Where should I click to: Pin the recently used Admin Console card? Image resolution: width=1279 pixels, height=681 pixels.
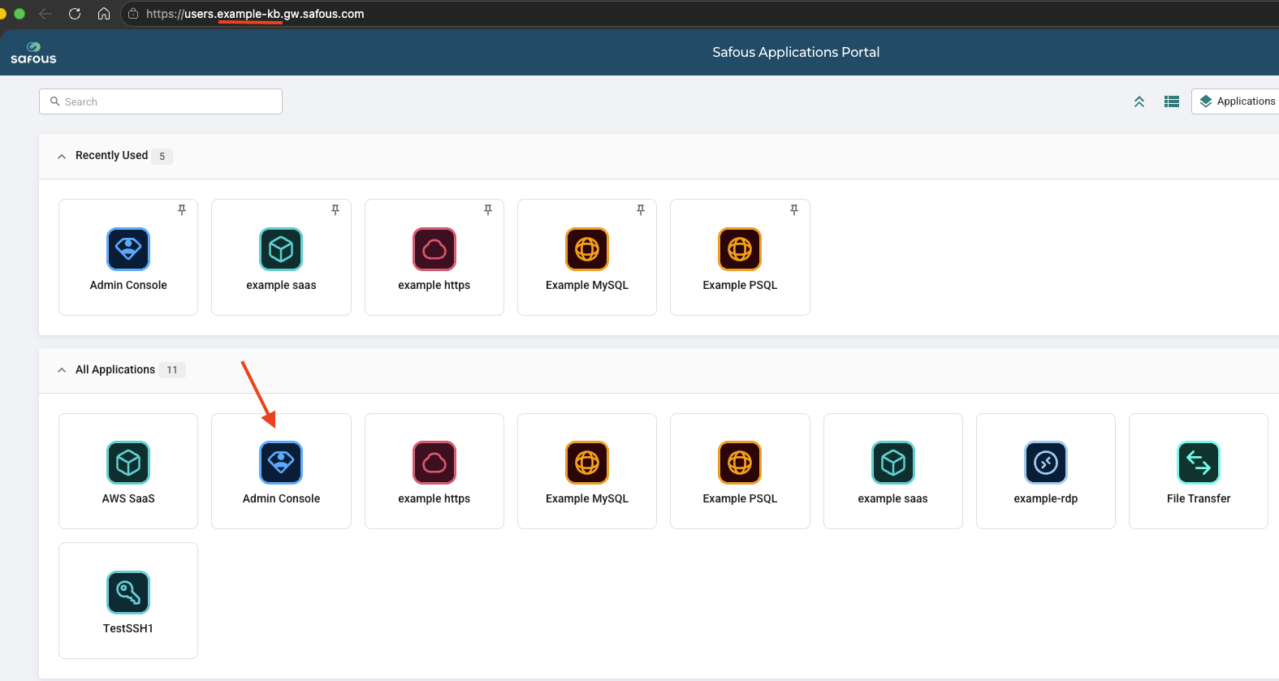click(182, 209)
